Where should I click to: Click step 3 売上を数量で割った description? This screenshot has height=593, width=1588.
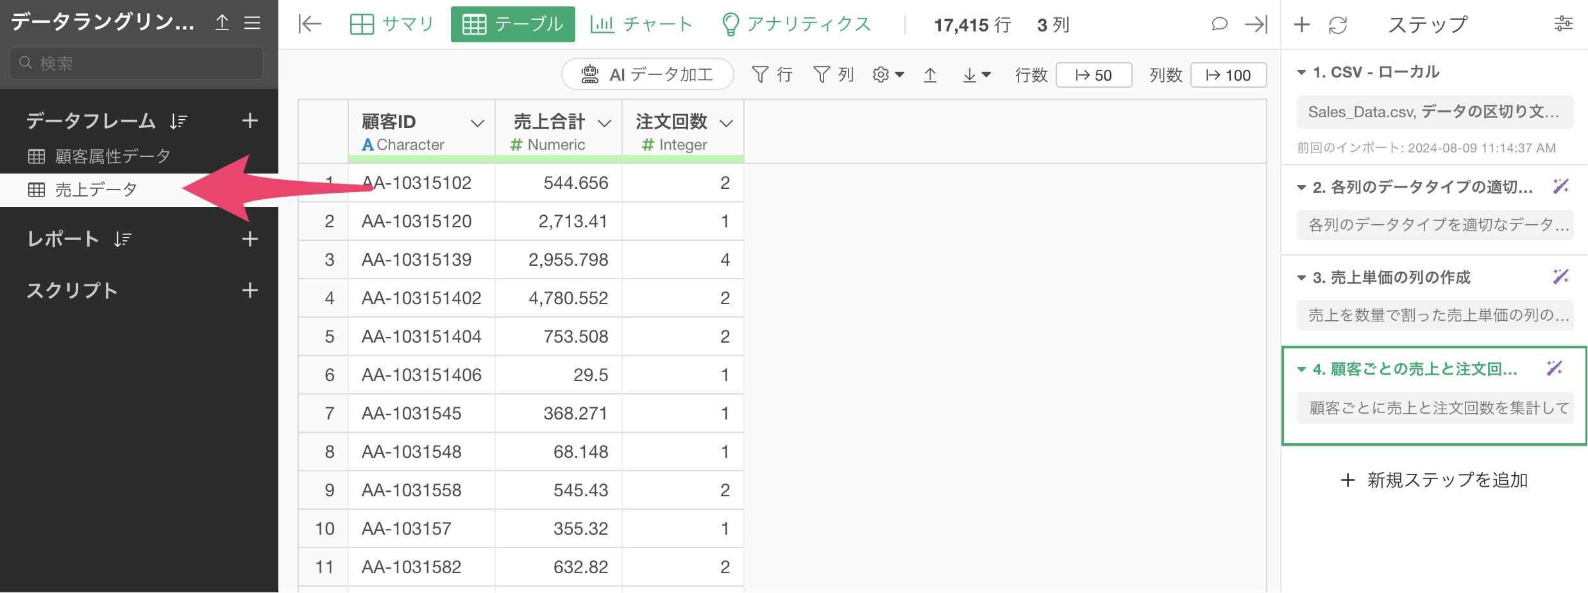1435,315
